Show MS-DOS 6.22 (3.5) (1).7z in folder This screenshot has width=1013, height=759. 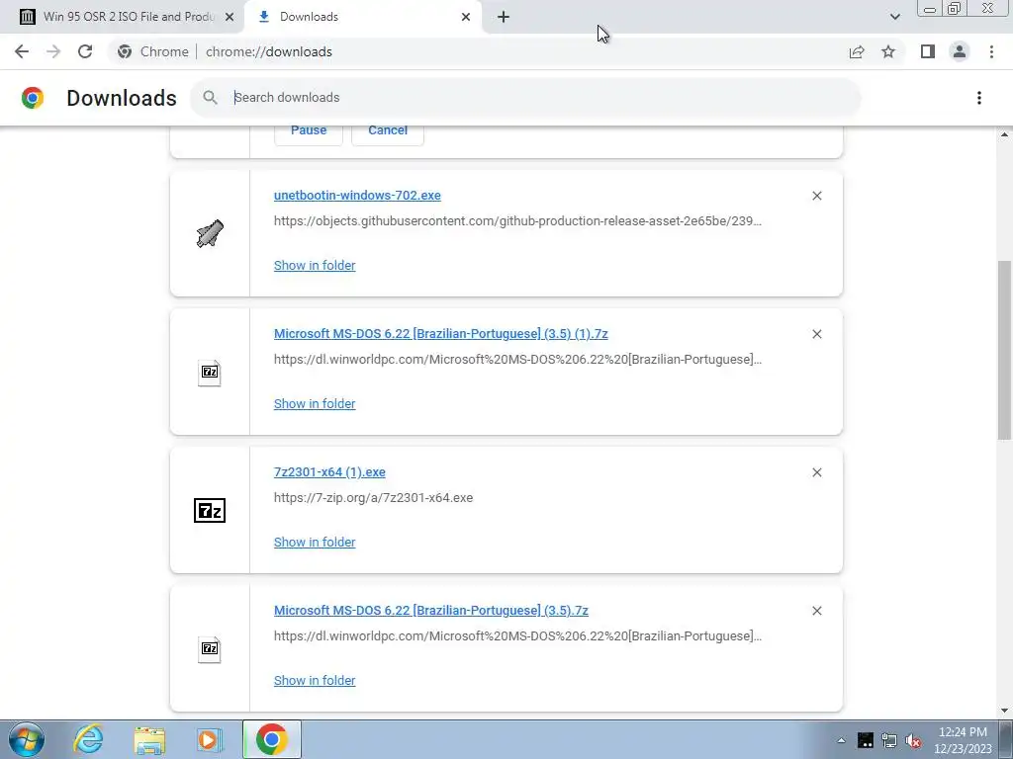coord(315,403)
